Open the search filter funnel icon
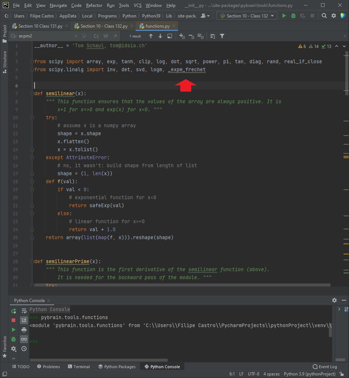The height and width of the screenshot is (378, 349). pyautogui.click(x=222, y=36)
